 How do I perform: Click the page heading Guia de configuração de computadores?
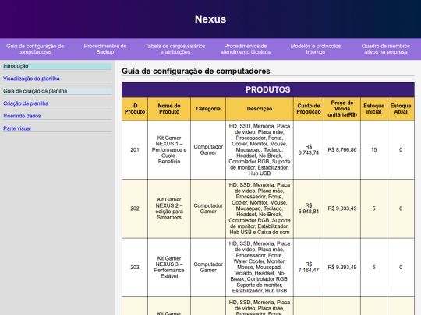click(196, 71)
